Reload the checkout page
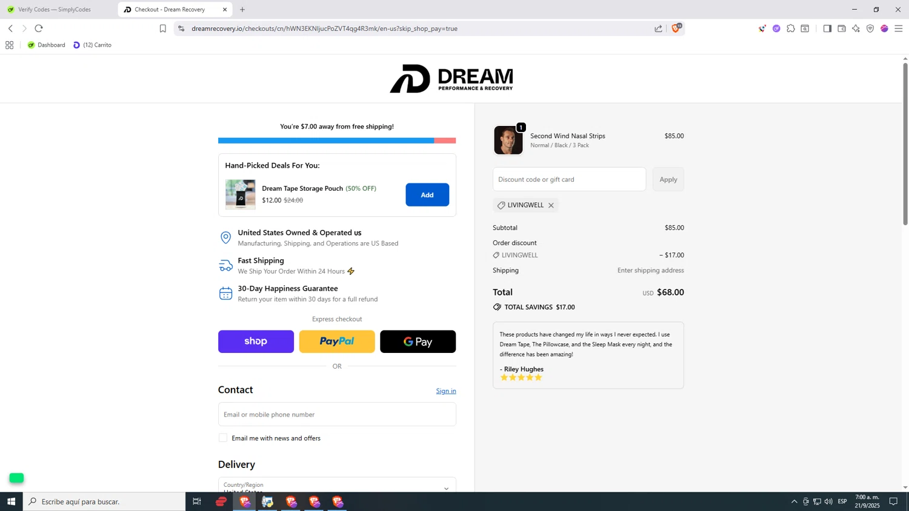909x511 pixels. click(x=39, y=28)
